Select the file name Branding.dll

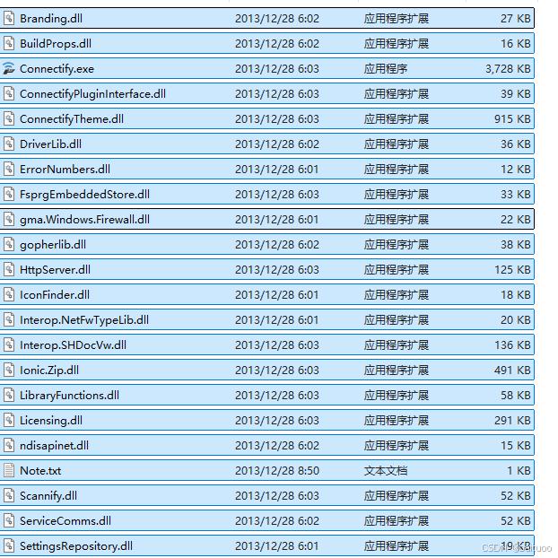51,18
